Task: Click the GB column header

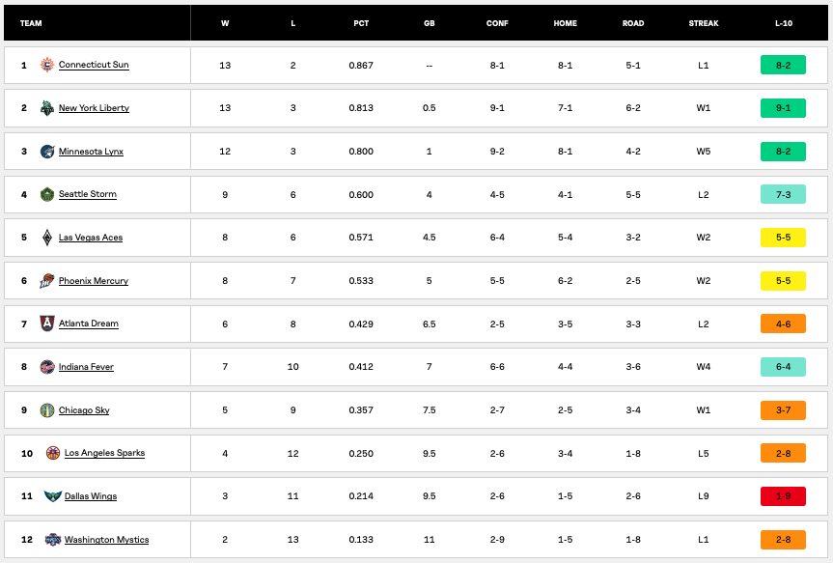Action: pyautogui.click(x=429, y=23)
